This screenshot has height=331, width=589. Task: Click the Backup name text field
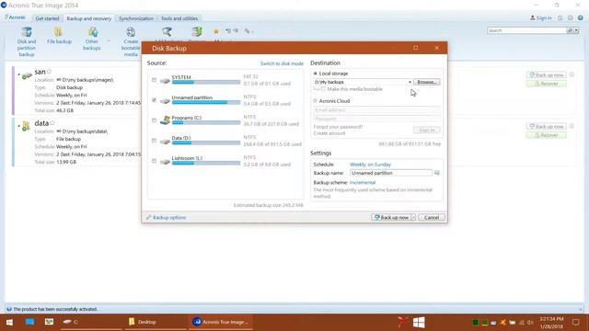pyautogui.click(x=391, y=173)
